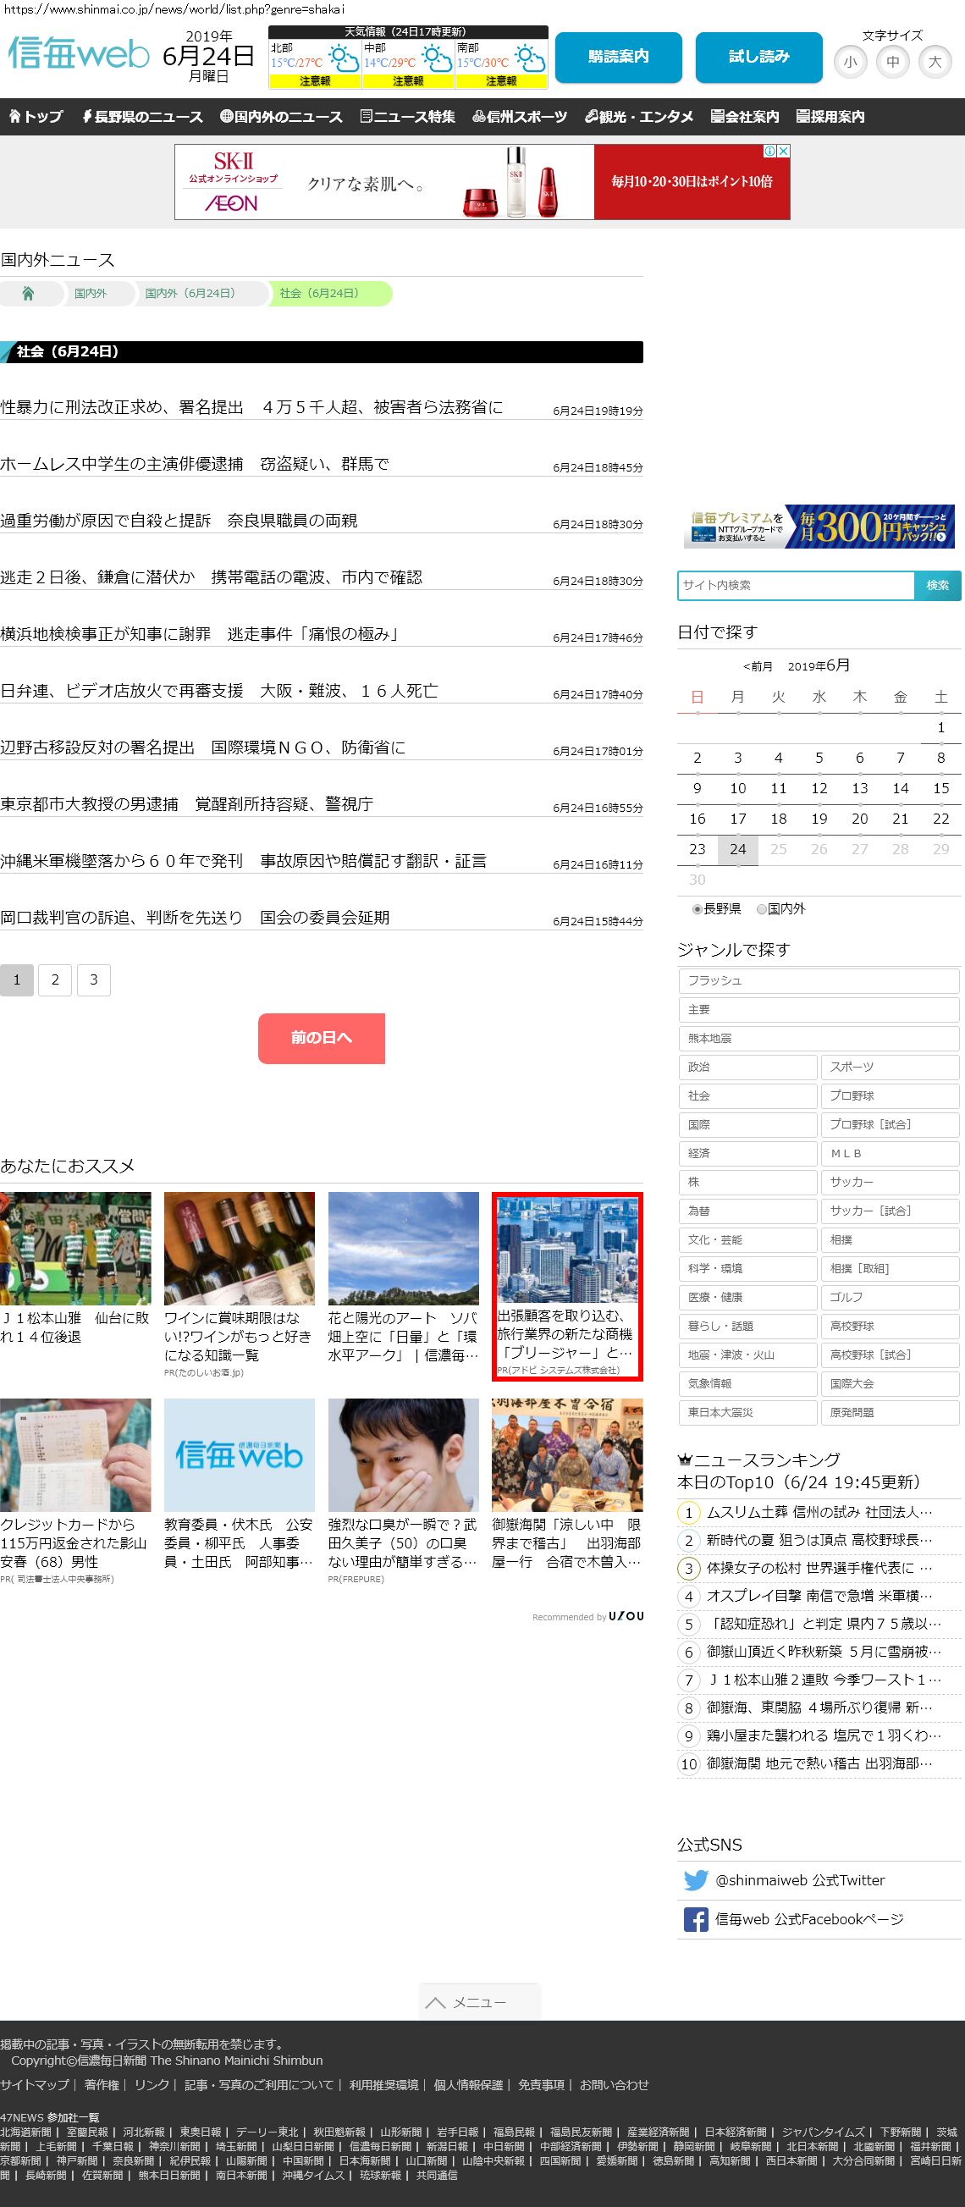Select calendar date 17
This screenshot has height=2207, width=965.
(x=738, y=819)
